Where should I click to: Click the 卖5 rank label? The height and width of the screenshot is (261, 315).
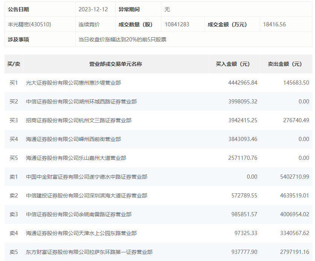(14, 252)
